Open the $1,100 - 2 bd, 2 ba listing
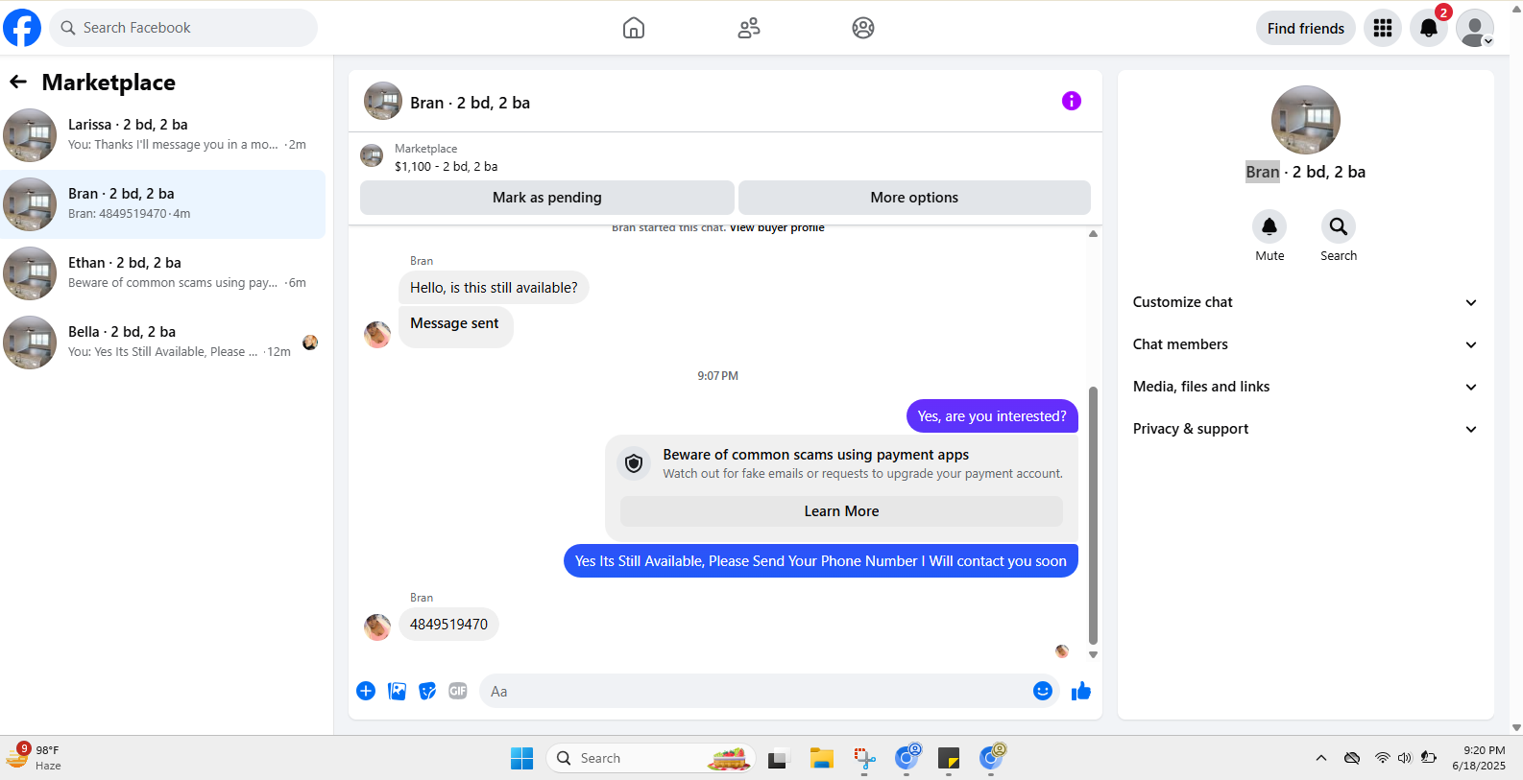The width and height of the screenshot is (1523, 780). [446, 166]
